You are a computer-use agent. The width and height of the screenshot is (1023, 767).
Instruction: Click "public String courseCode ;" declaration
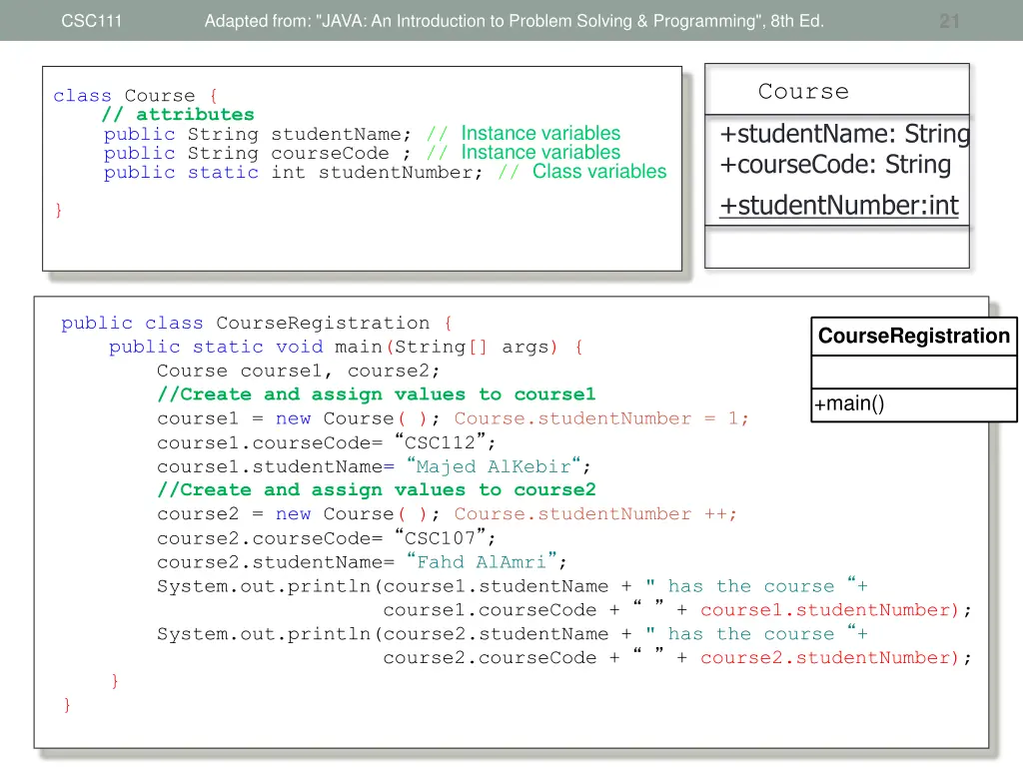coord(258,153)
